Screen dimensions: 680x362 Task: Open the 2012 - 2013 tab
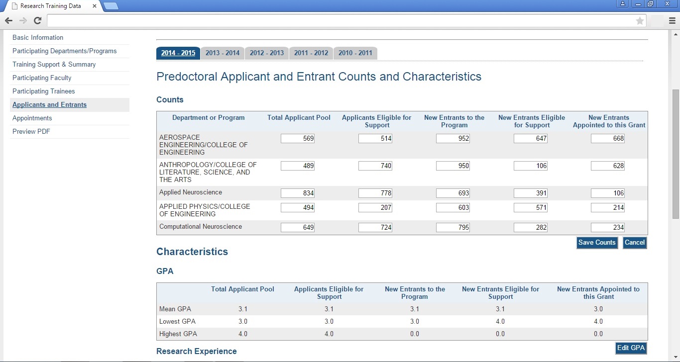click(266, 53)
